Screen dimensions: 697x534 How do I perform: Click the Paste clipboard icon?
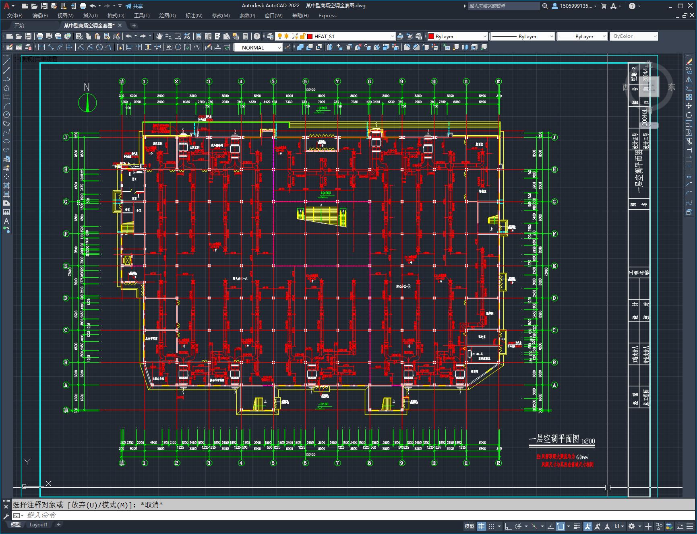click(x=98, y=36)
